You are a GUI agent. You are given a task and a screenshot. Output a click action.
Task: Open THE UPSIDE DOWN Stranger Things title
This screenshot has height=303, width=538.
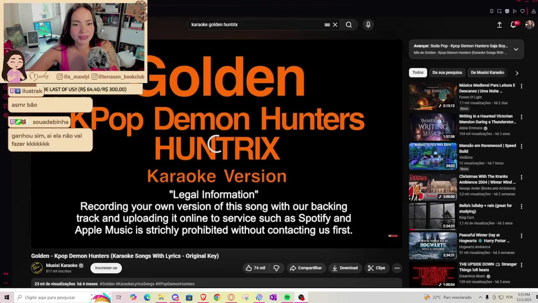(488, 267)
